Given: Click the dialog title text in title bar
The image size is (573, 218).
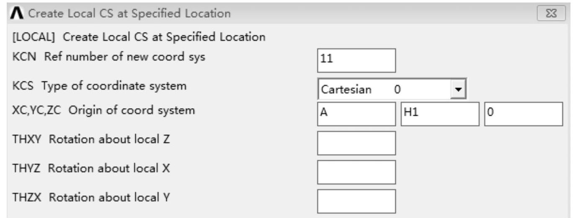Looking at the screenshot, I should (x=129, y=14).
